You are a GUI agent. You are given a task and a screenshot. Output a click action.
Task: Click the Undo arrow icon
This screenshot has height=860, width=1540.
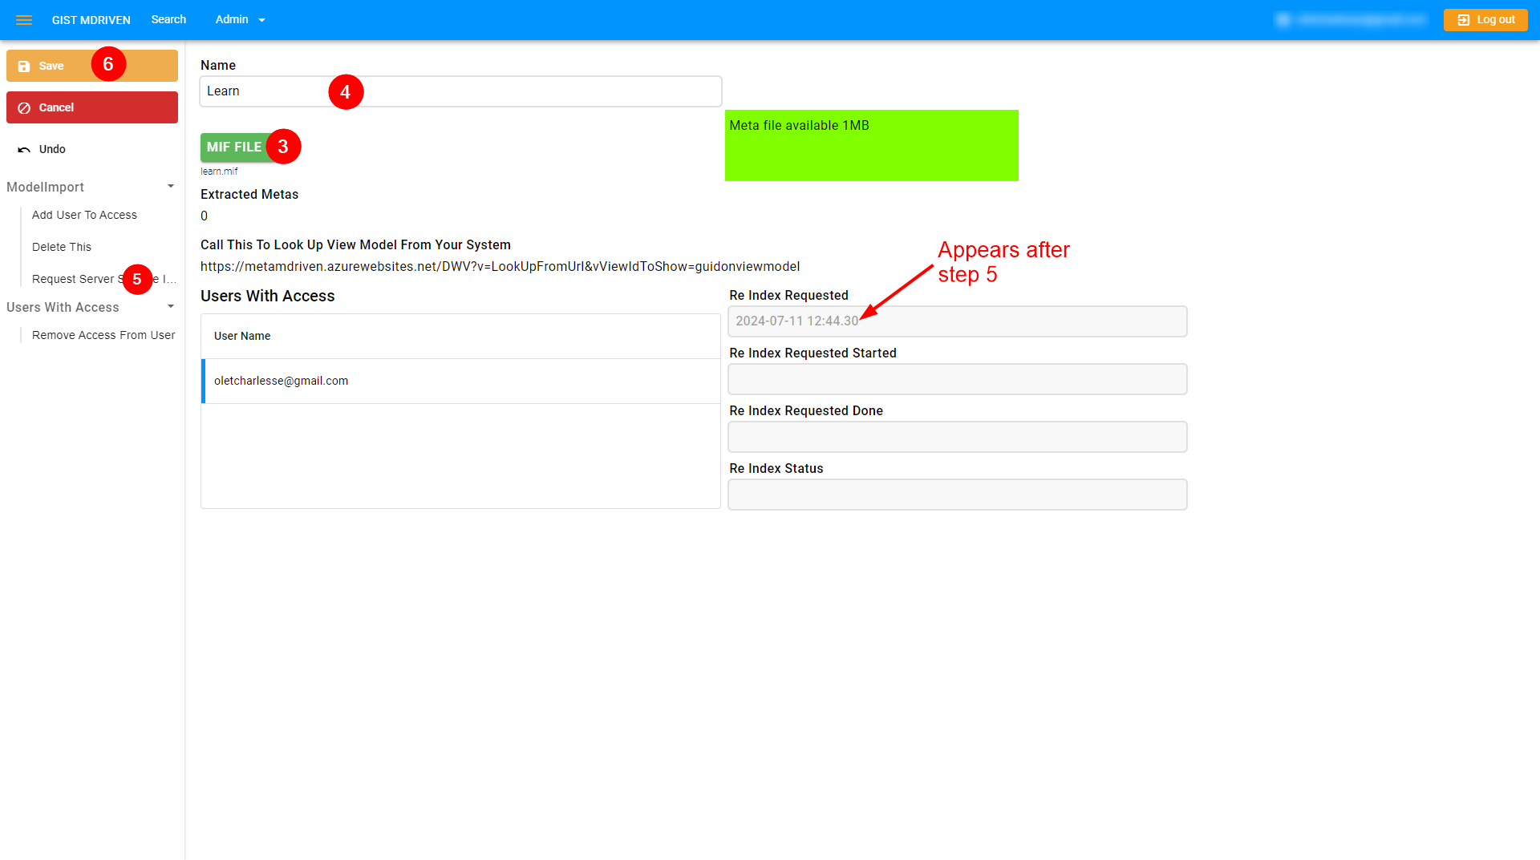pos(24,150)
